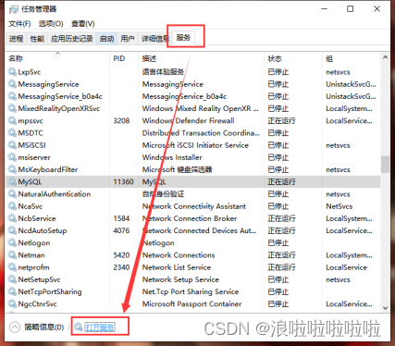Open the 查看(V) menu

83,24
